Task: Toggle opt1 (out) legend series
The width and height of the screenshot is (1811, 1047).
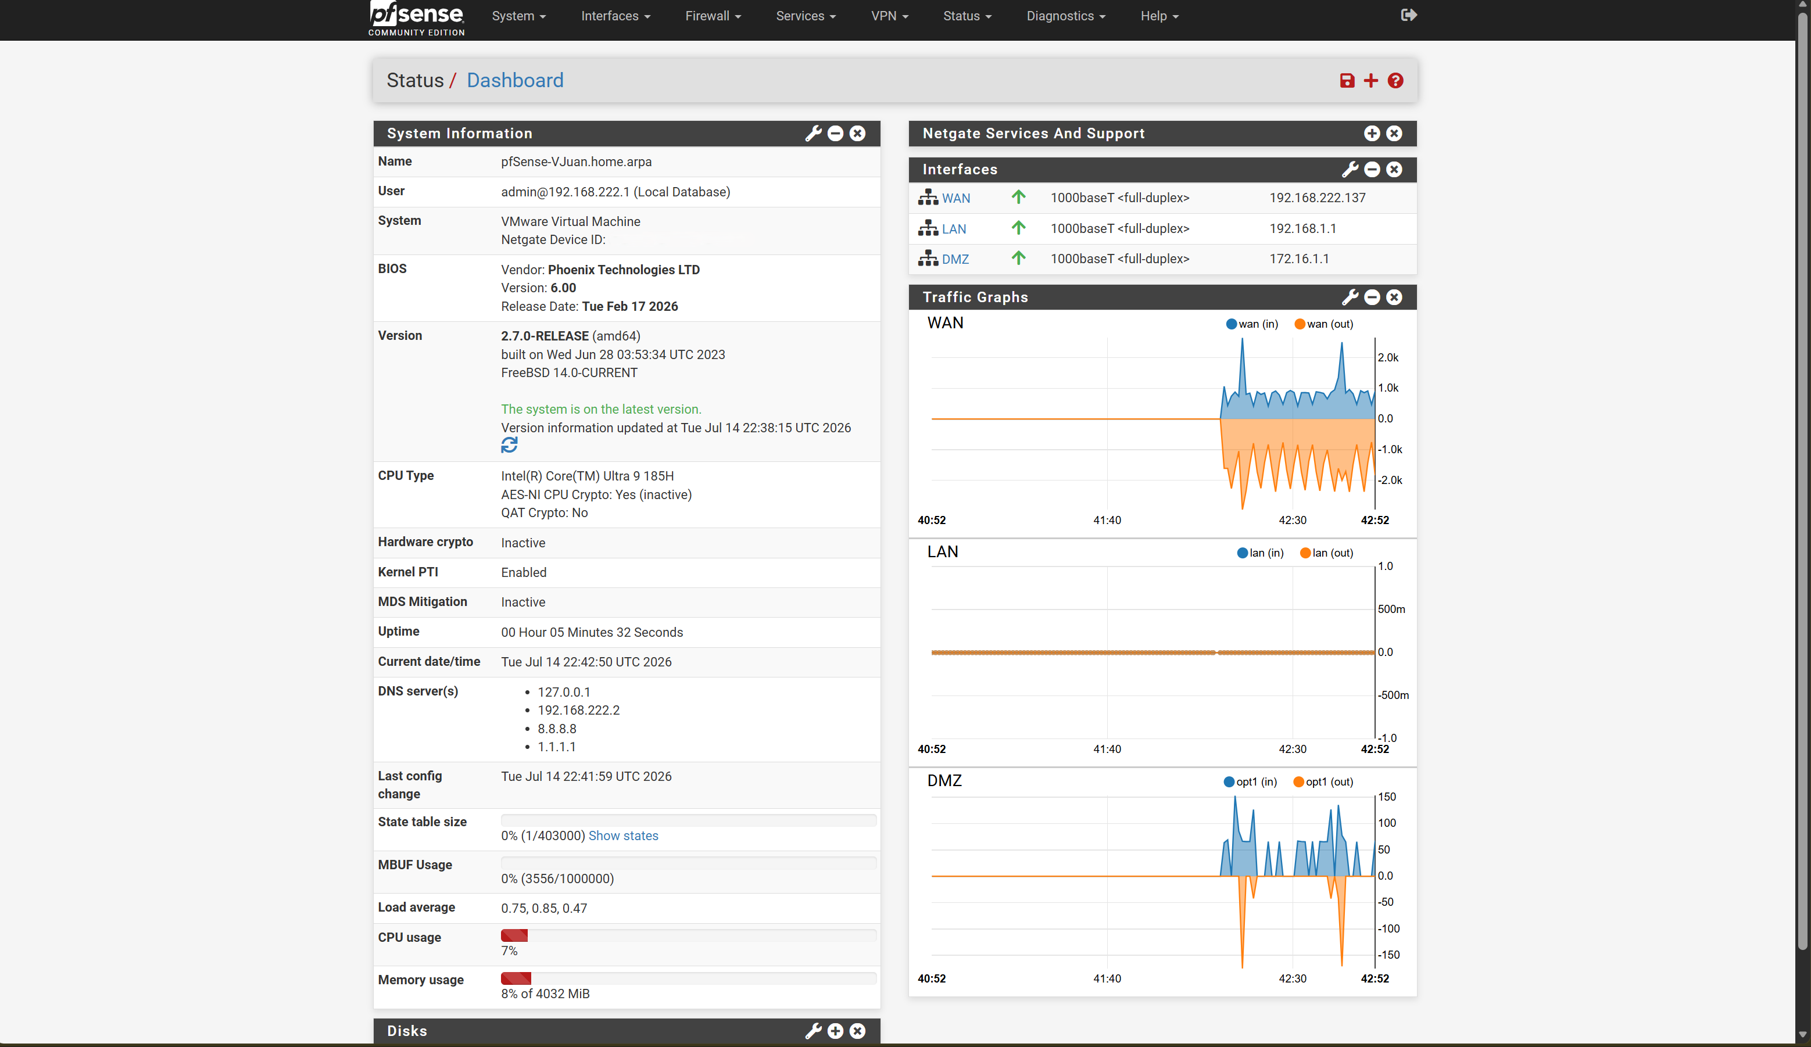Action: (x=1323, y=782)
